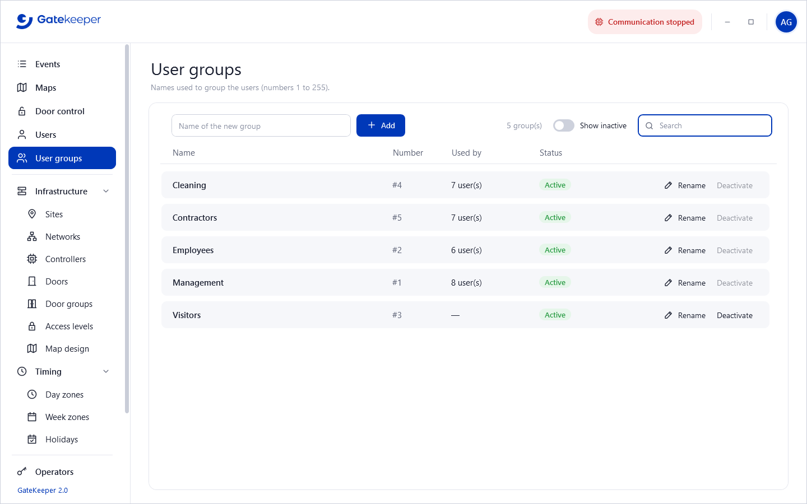
Task: Click the Communication stopped status button
Action: 645,22
